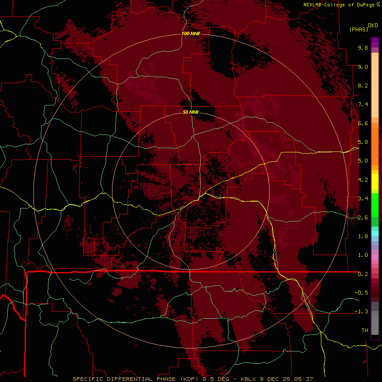This screenshot has width=382, height=382.
Task: Click the 6.6 scale value
Action: 363,123
